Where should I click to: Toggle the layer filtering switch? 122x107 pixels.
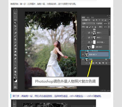click(109, 20)
